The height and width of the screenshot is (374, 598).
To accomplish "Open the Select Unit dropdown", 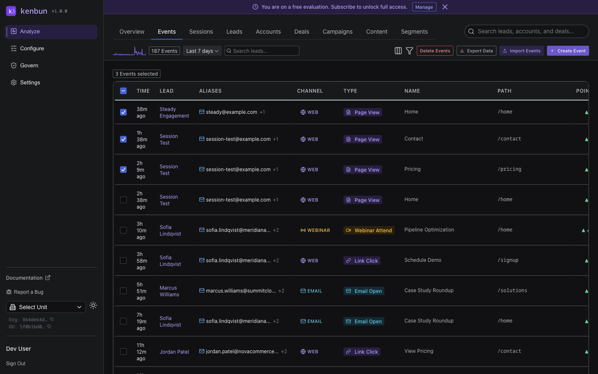I will pyautogui.click(x=46, y=307).
